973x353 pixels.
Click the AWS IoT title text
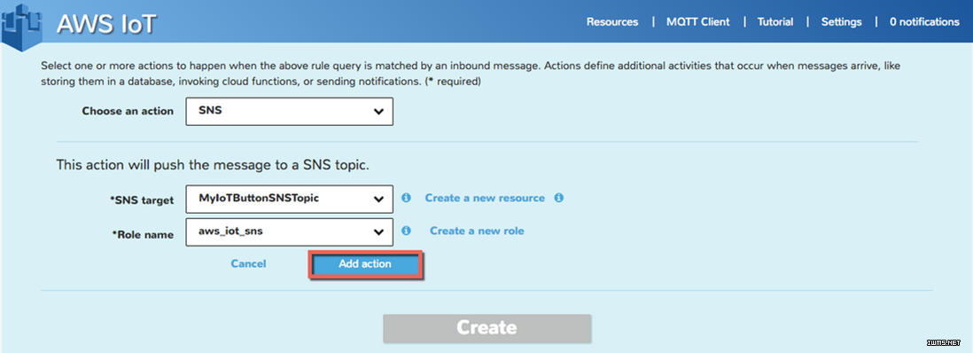pyautogui.click(x=106, y=25)
